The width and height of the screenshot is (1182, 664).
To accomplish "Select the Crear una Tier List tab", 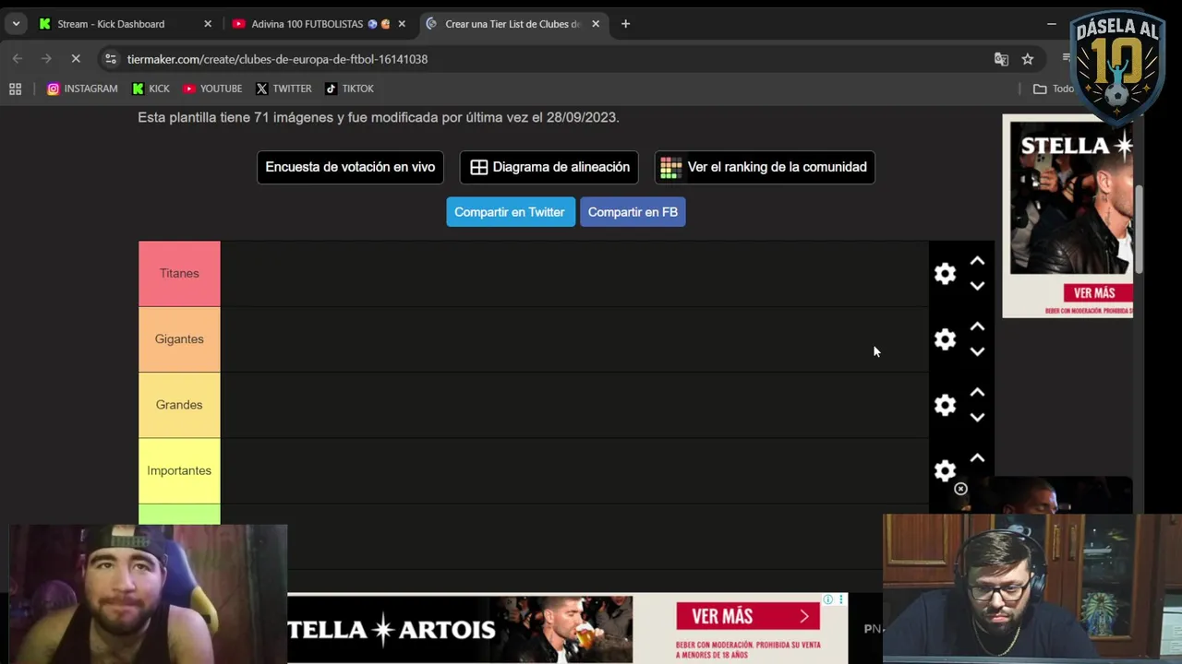I will pyautogui.click(x=513, y=24).
